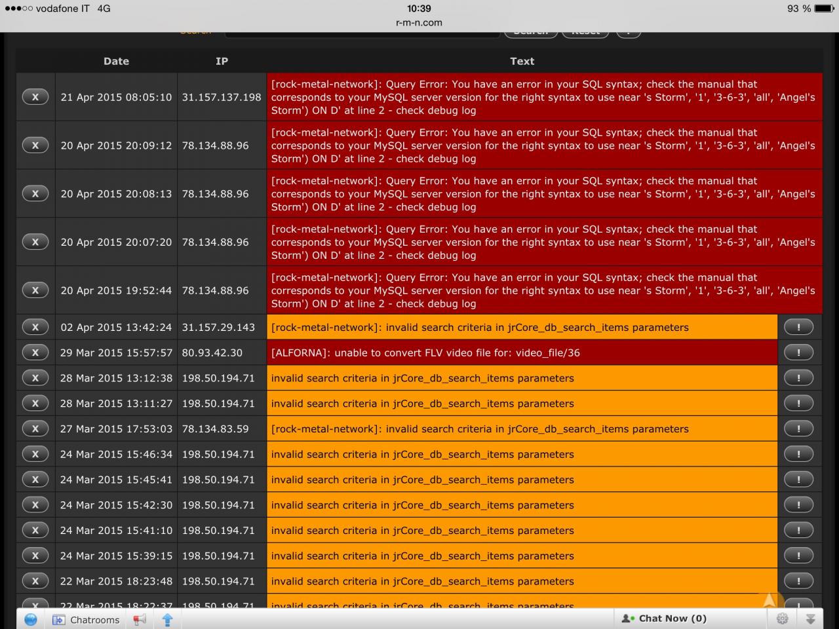Delete the 20 Apr 2015 20:09:12 log entry
This screenshot has width=839, height=629.
[35, 145]
